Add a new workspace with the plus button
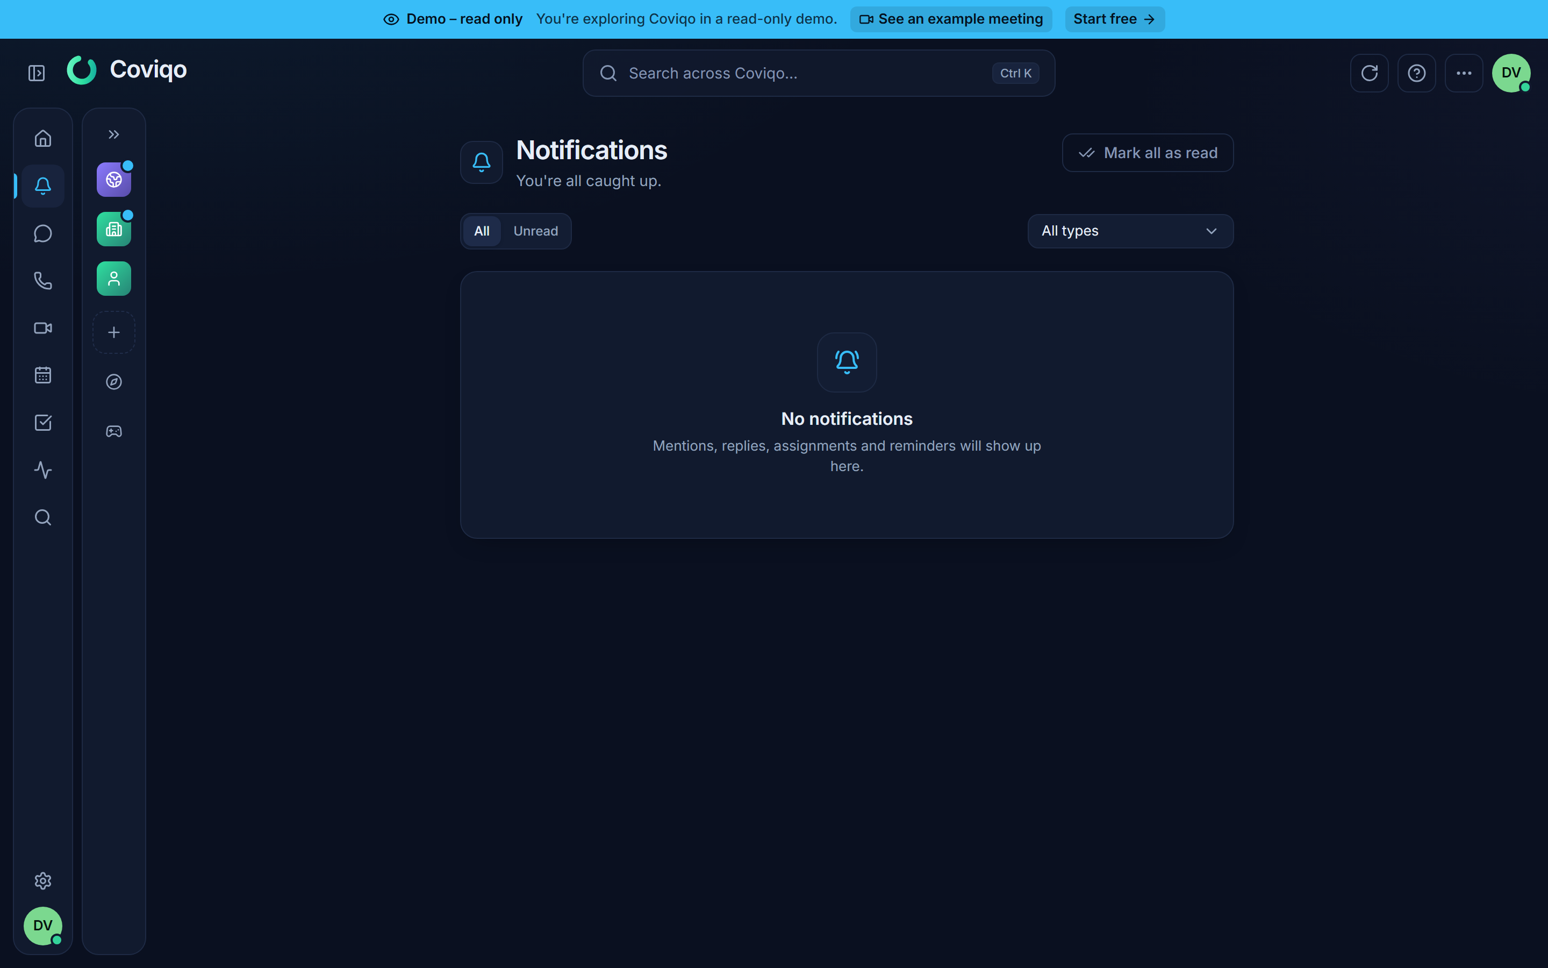Image resolution: width=1548 pixels, height=968 pixels. (x=114, y=332)
